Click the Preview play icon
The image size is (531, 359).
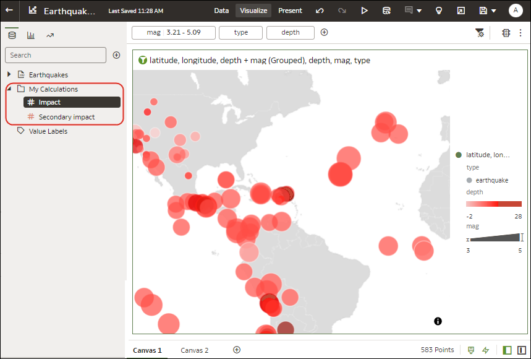coord(364,11)
